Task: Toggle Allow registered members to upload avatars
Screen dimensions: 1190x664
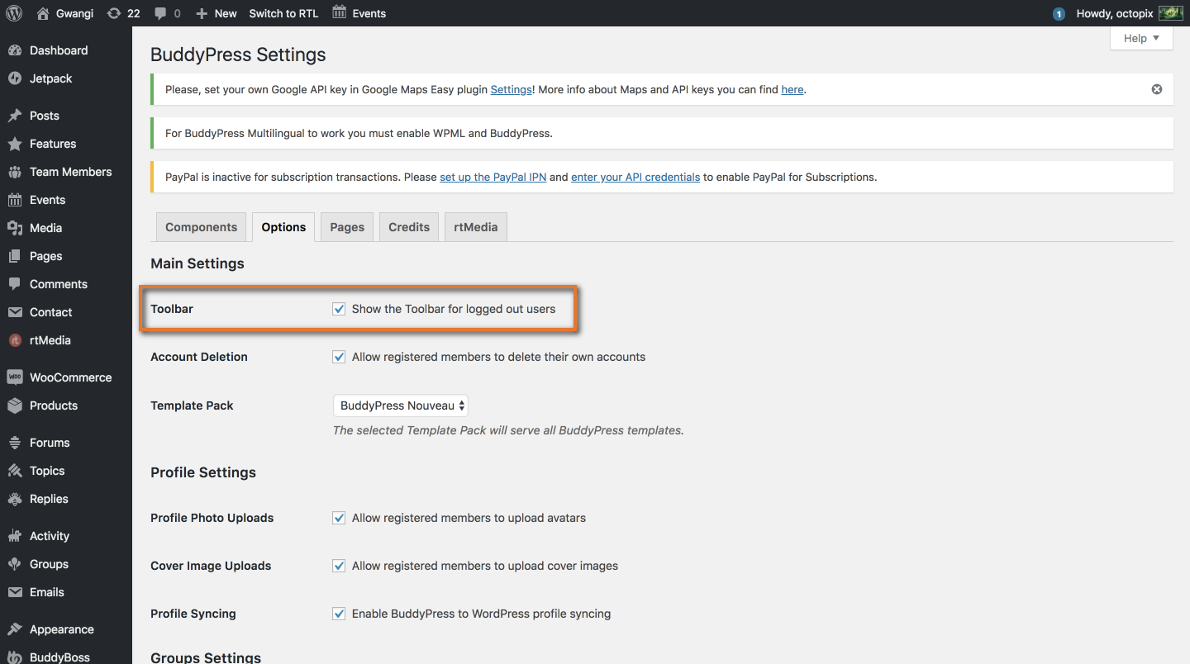Action: pyautogui.click(x=339, y=518)
